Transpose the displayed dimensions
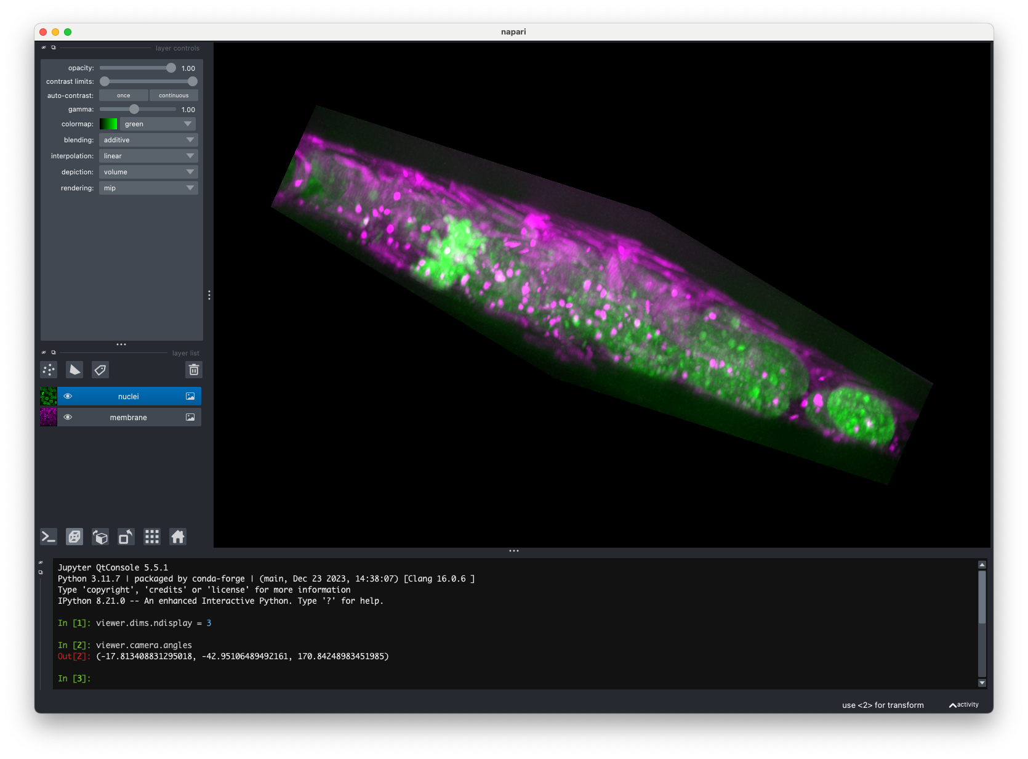Image resolution: width=1028 pixels, height=759 pixels. point(126,537)
